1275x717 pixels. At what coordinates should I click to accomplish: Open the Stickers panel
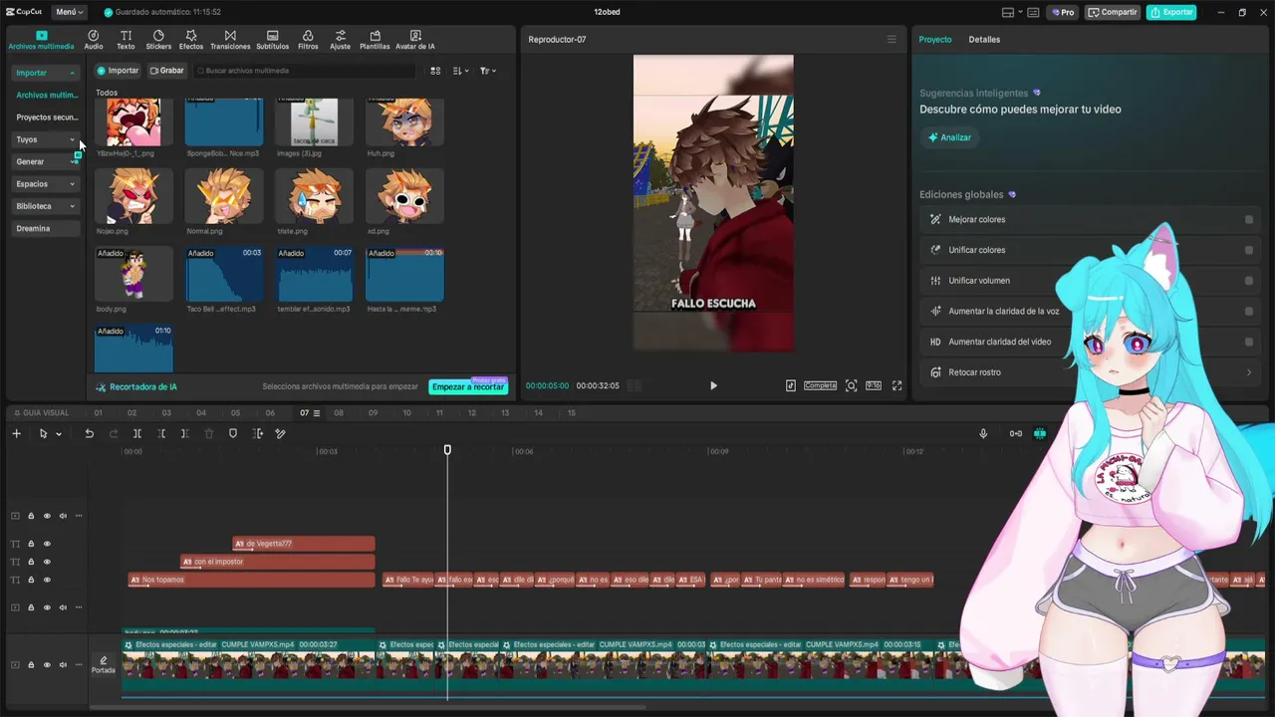pos(158,40)
